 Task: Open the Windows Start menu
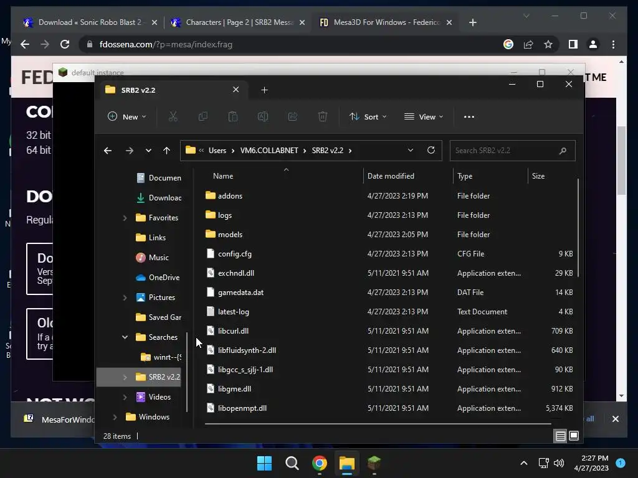264,463
